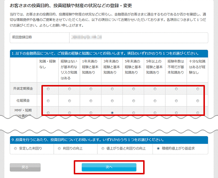218x178 pixels.
Task: Select 5年未満の経験と基本知識あり for 仕組預金
Action: (x=133, y=101)
